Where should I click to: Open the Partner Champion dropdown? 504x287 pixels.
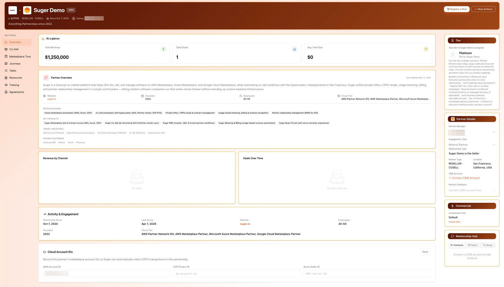click(x=472, y=190)
